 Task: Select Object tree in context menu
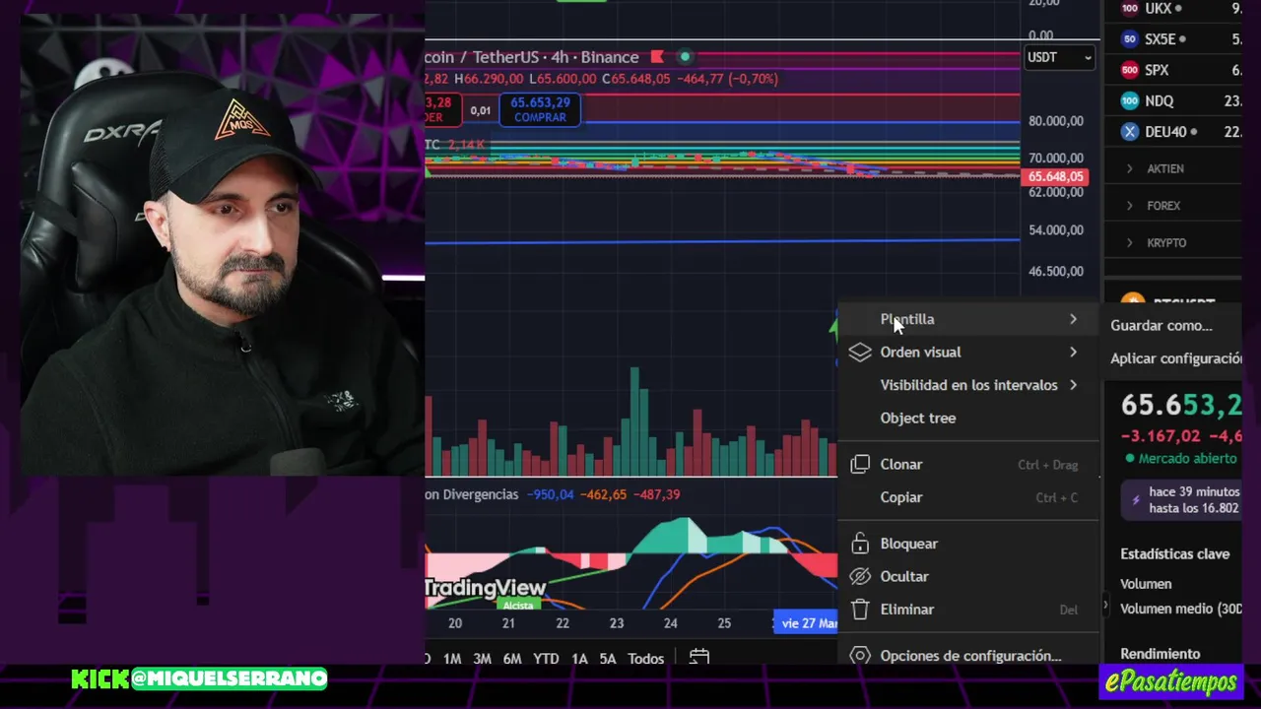pos(967,418)
